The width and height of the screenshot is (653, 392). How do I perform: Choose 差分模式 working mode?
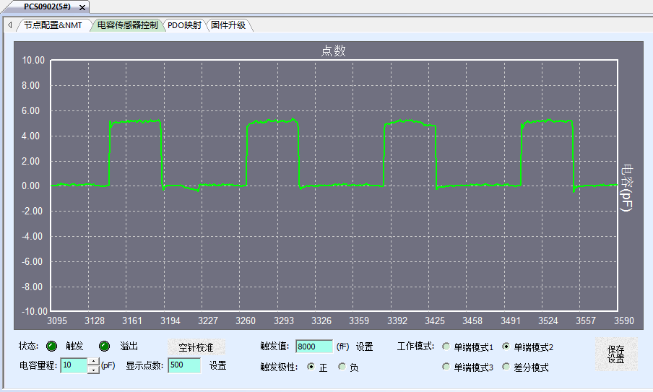(x=506, y=367)
